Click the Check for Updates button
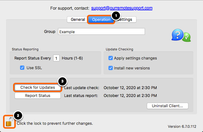 point(38,88)
